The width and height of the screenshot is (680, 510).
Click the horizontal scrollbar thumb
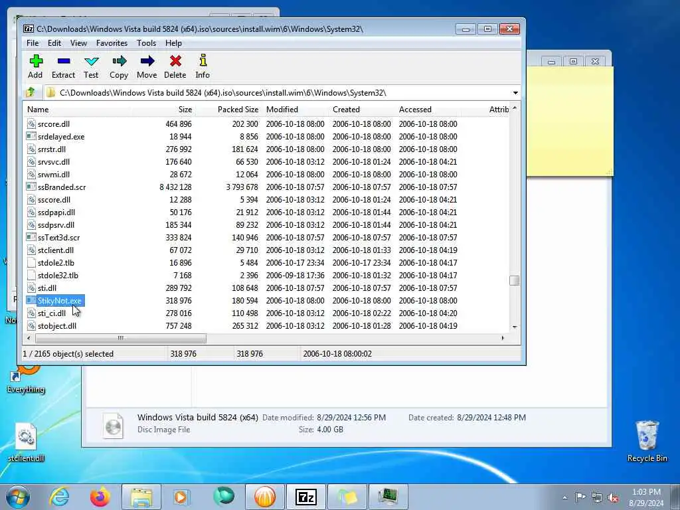[121, 338]
